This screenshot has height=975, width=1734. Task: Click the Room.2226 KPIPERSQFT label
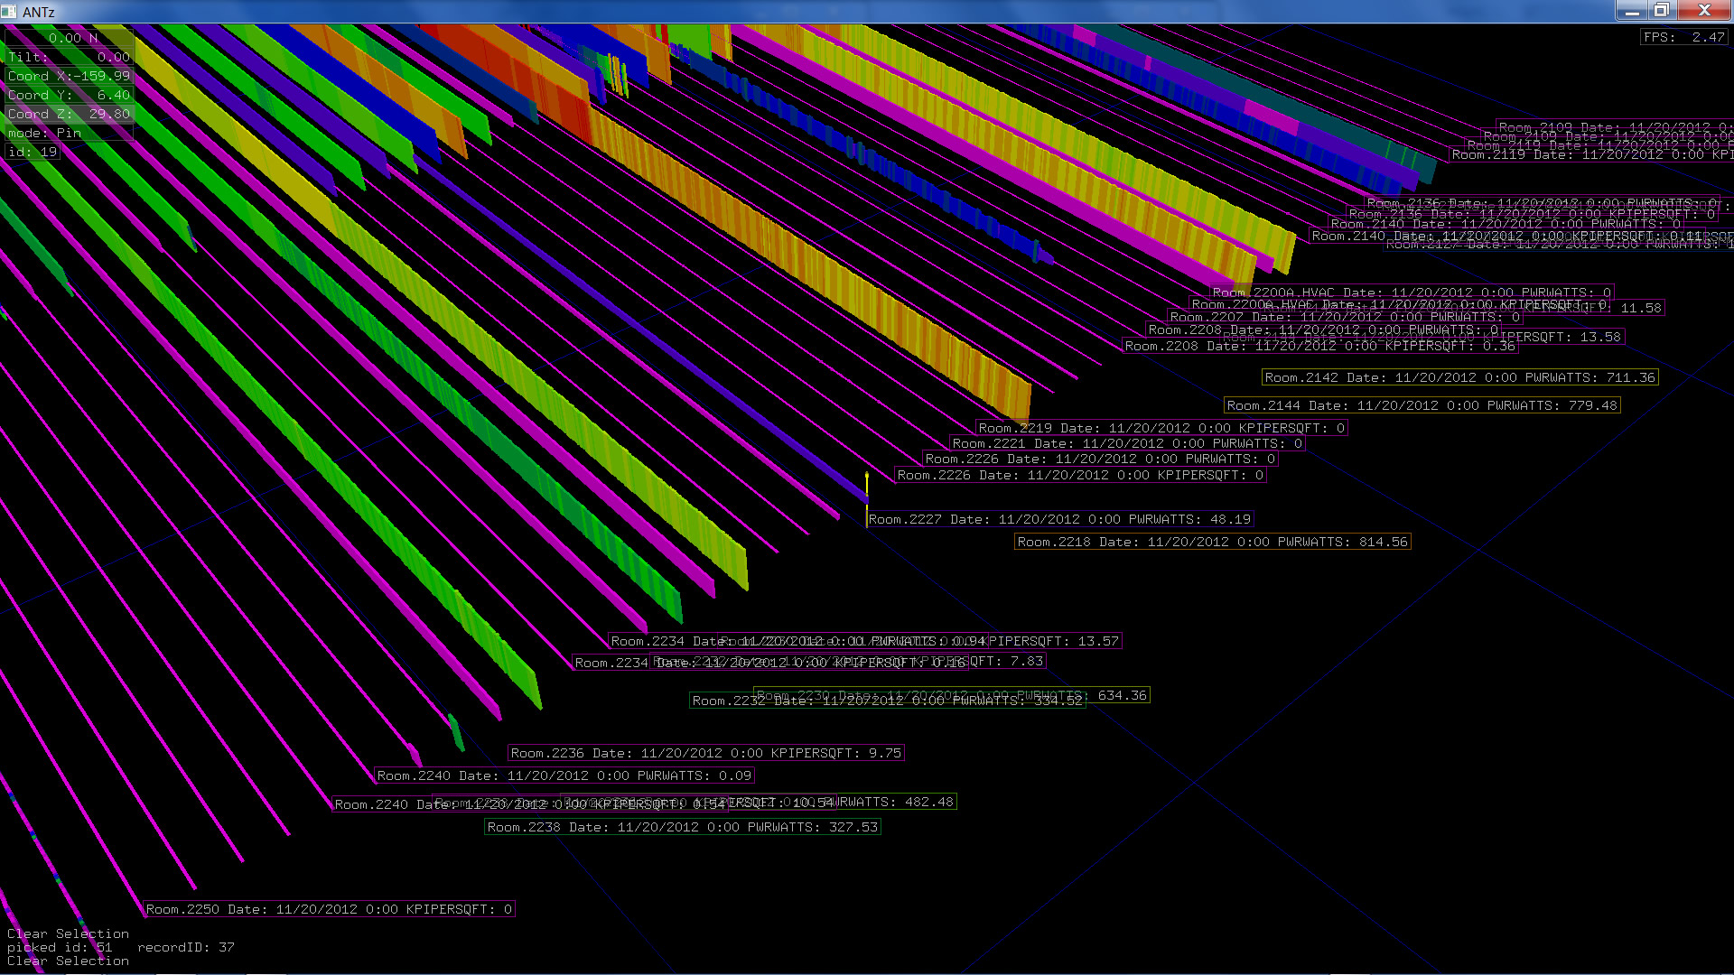click(1080, 475)
